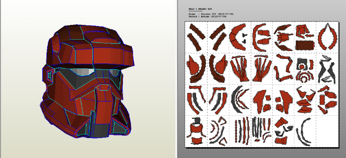Select page with large red crescent and tiny dark parts
This screenshot has width=346, height=158.
pyautogui.click(x=240, y=37)
